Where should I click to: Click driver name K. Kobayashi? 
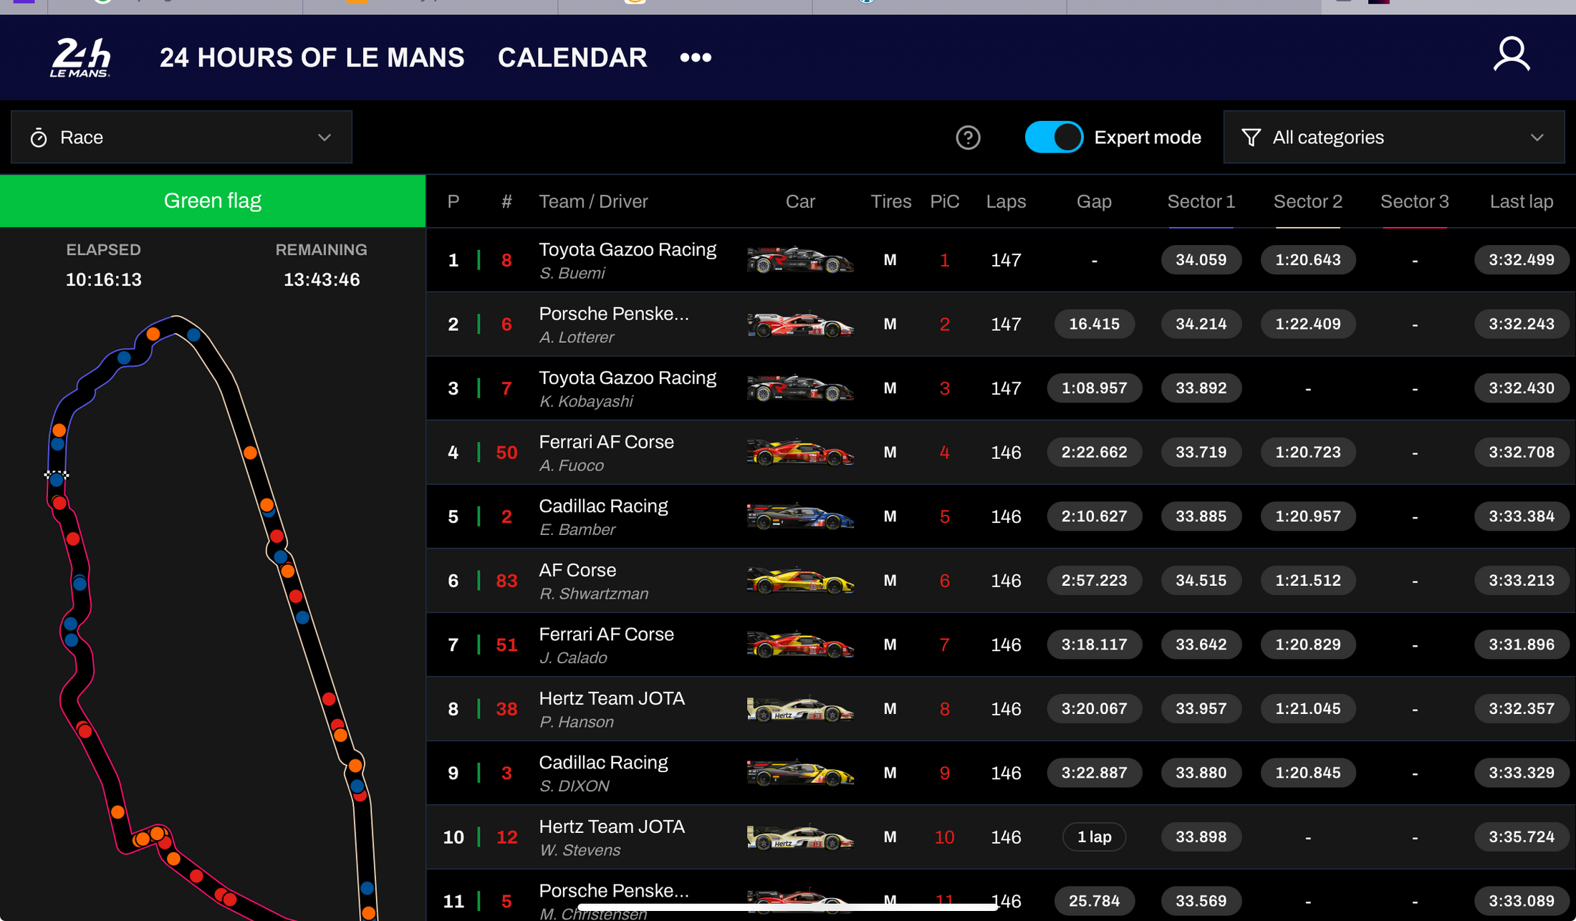click(585, 401)
